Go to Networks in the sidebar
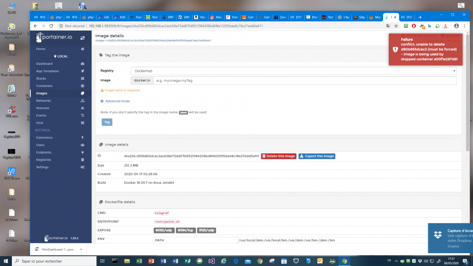The height and width of the screenshot is (266, 473). (44, 101)
